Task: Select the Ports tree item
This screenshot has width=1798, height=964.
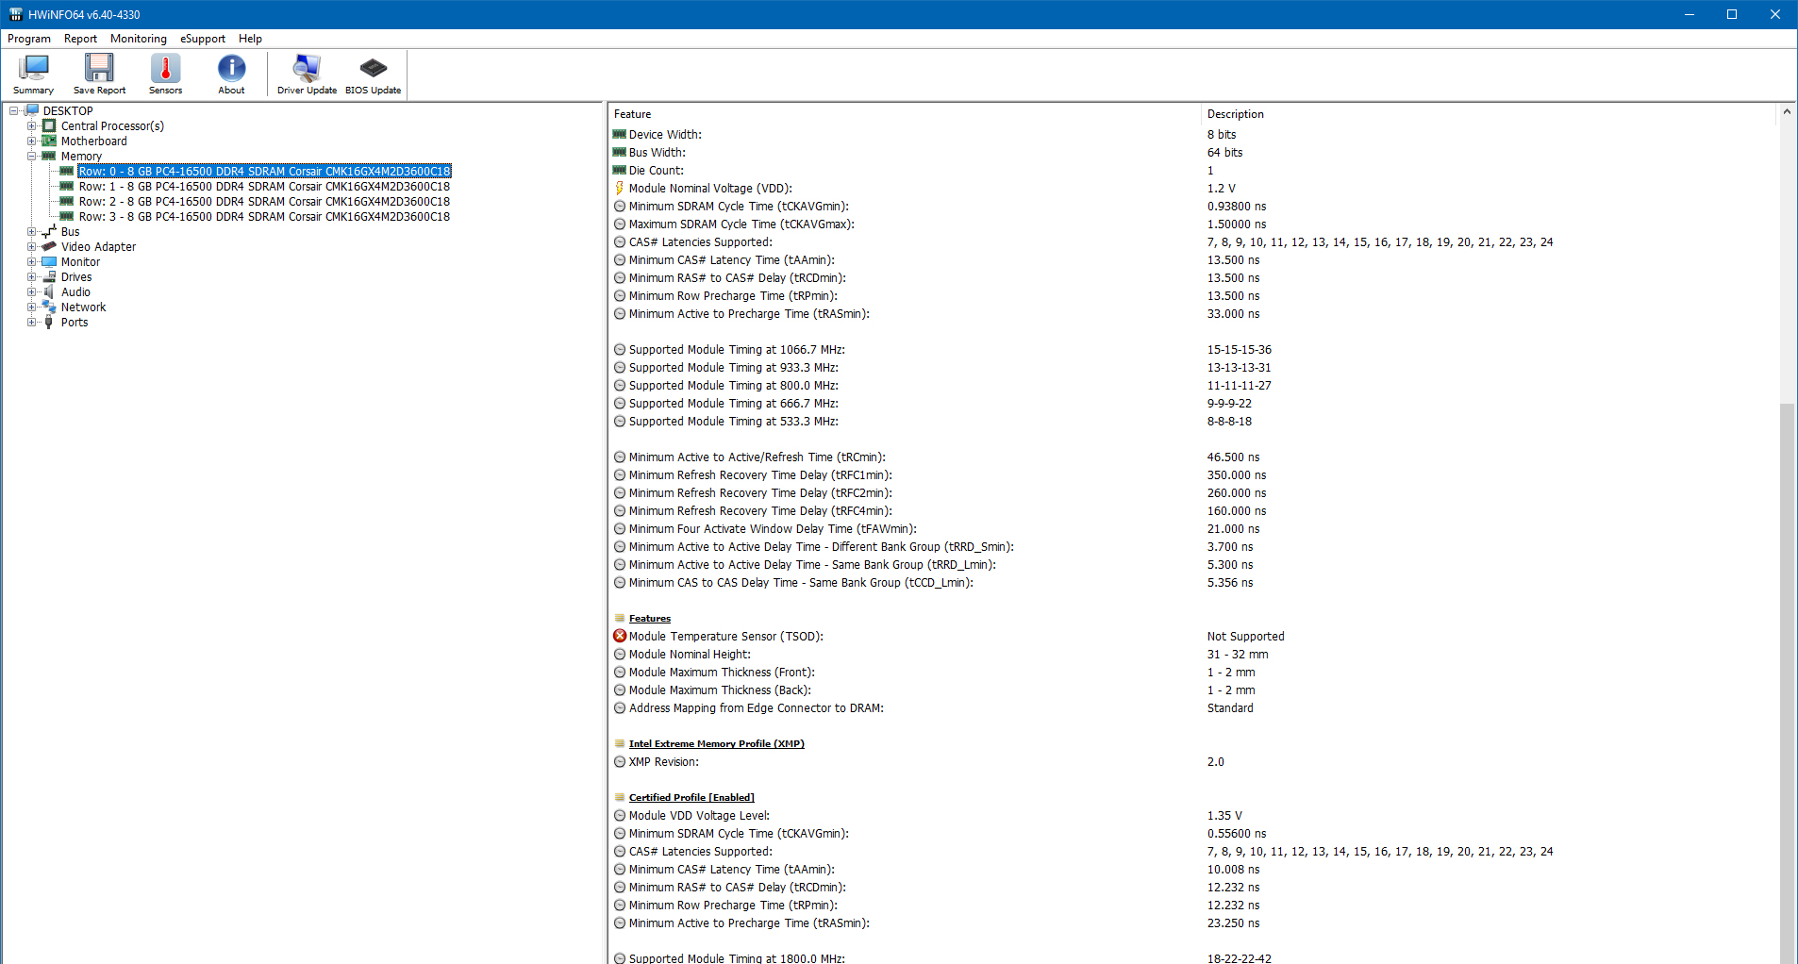Action: point(75,322)
